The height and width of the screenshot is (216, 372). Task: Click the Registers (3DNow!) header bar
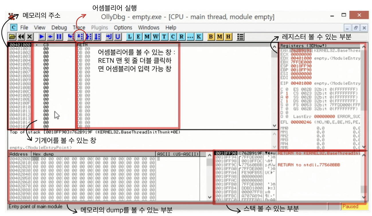point(319,46)
